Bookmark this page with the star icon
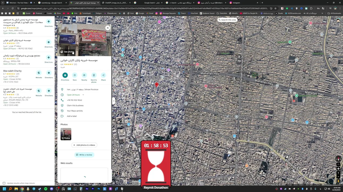This screenshot has width=343, height=192. click(x=275, y=8)
